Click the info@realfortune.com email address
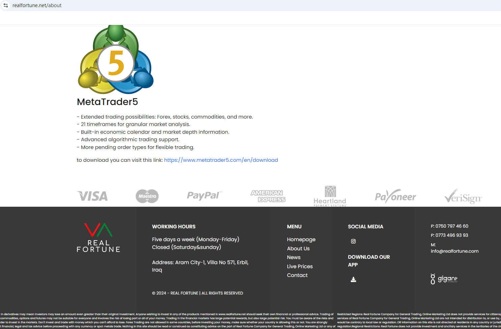Screen dimensions: 501x329 (454, 251)
